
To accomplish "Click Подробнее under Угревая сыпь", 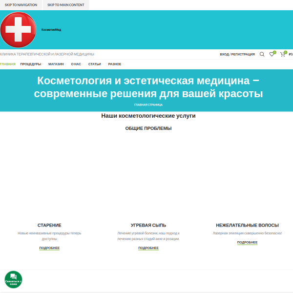I will point(148,248).
